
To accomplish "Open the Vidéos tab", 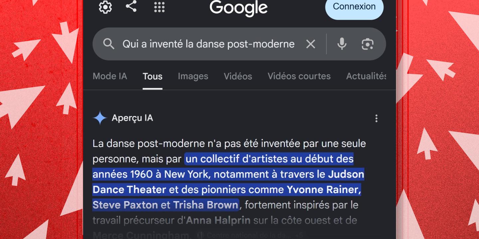I will (238, 76).
